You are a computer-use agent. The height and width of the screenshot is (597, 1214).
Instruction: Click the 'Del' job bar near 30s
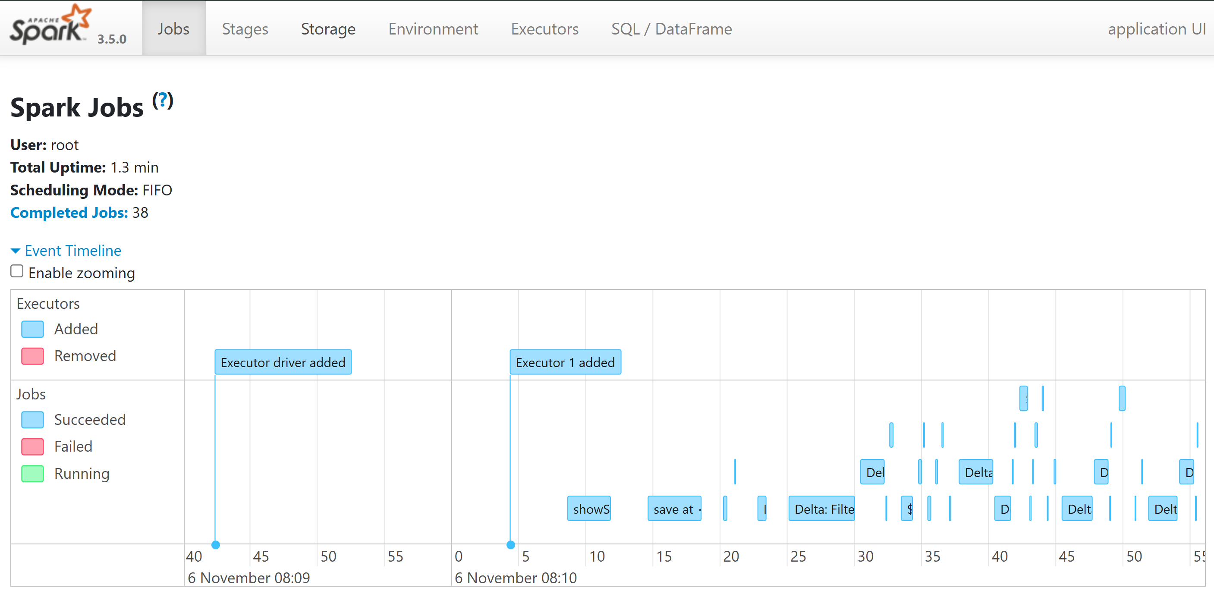click(872, 471)
